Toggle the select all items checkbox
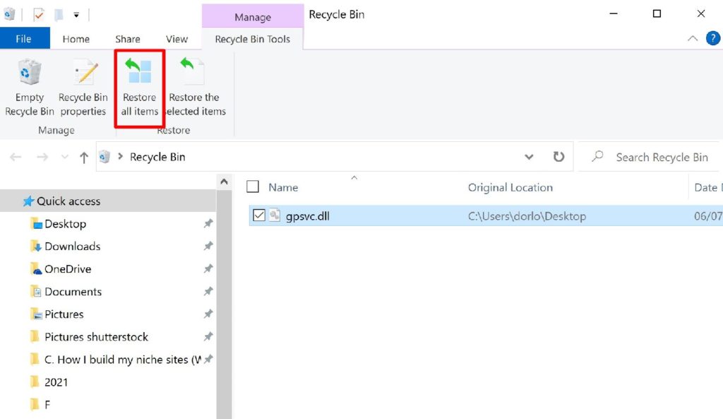 pyautogui.click(x=253, y=187)
